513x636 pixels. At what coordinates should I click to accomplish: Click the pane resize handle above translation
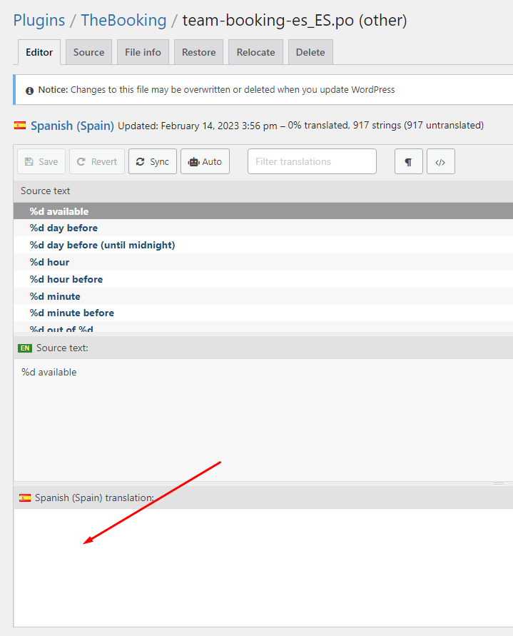498,483
